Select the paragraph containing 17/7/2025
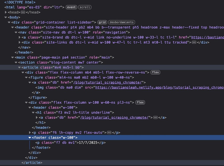The height and width of the screenshot is (166, 224). (71, 143)
